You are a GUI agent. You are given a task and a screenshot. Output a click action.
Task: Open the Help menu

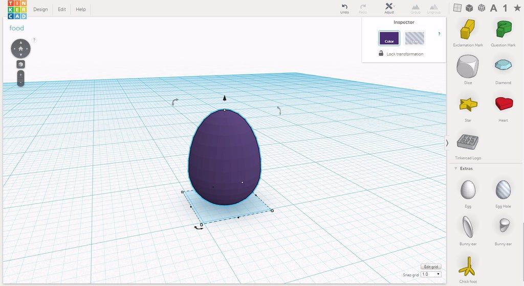(x=81, y=9)
